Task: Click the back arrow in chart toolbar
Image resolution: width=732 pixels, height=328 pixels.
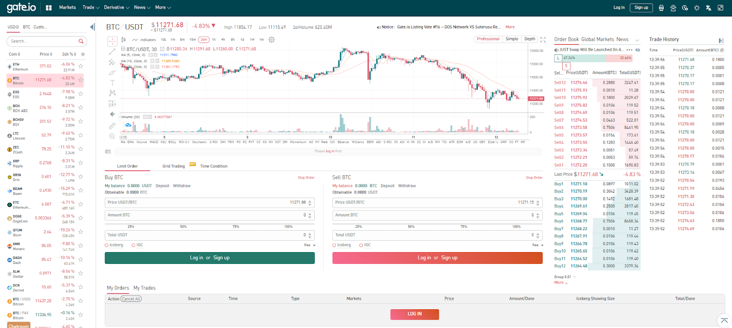Action: coord(112,114)
